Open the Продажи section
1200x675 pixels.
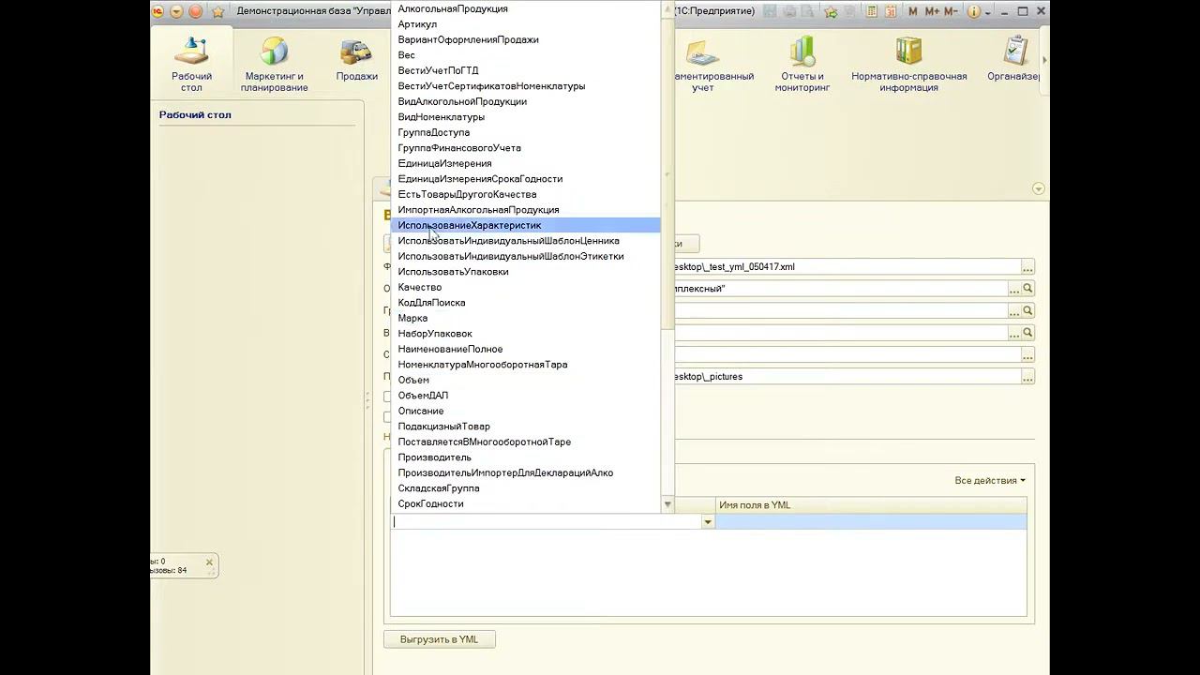tap(357, 61)
